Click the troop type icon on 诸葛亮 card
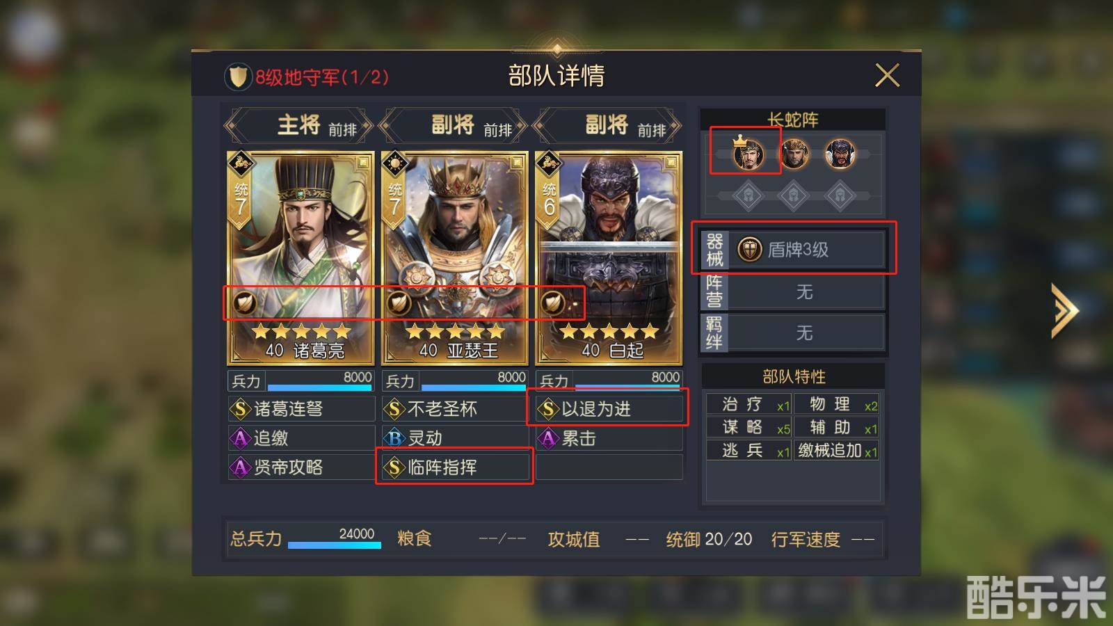The width and height of the screenshot is (1113, 626). (x=244, y=303)
